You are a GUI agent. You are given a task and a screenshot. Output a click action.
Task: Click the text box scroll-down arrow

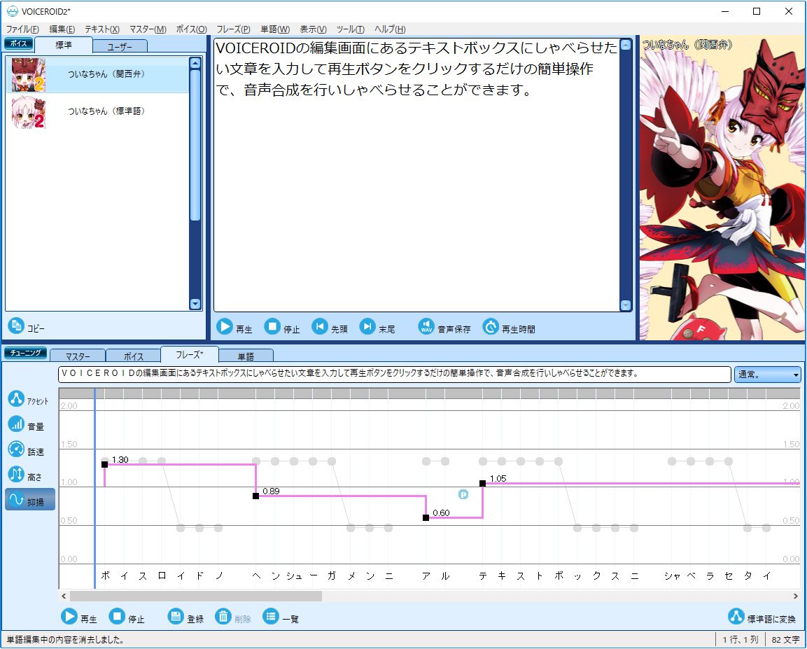click(625, 305)
